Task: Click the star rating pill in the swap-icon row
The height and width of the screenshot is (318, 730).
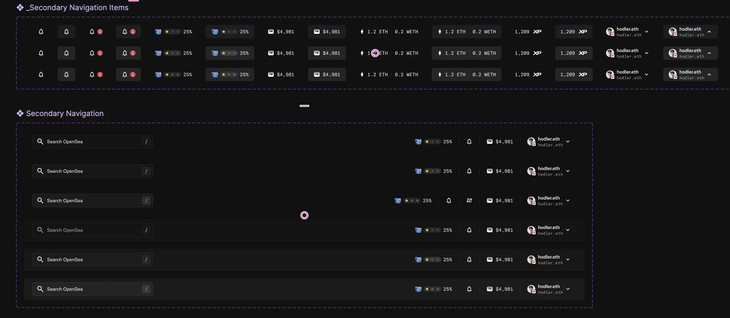Action: 412,201
